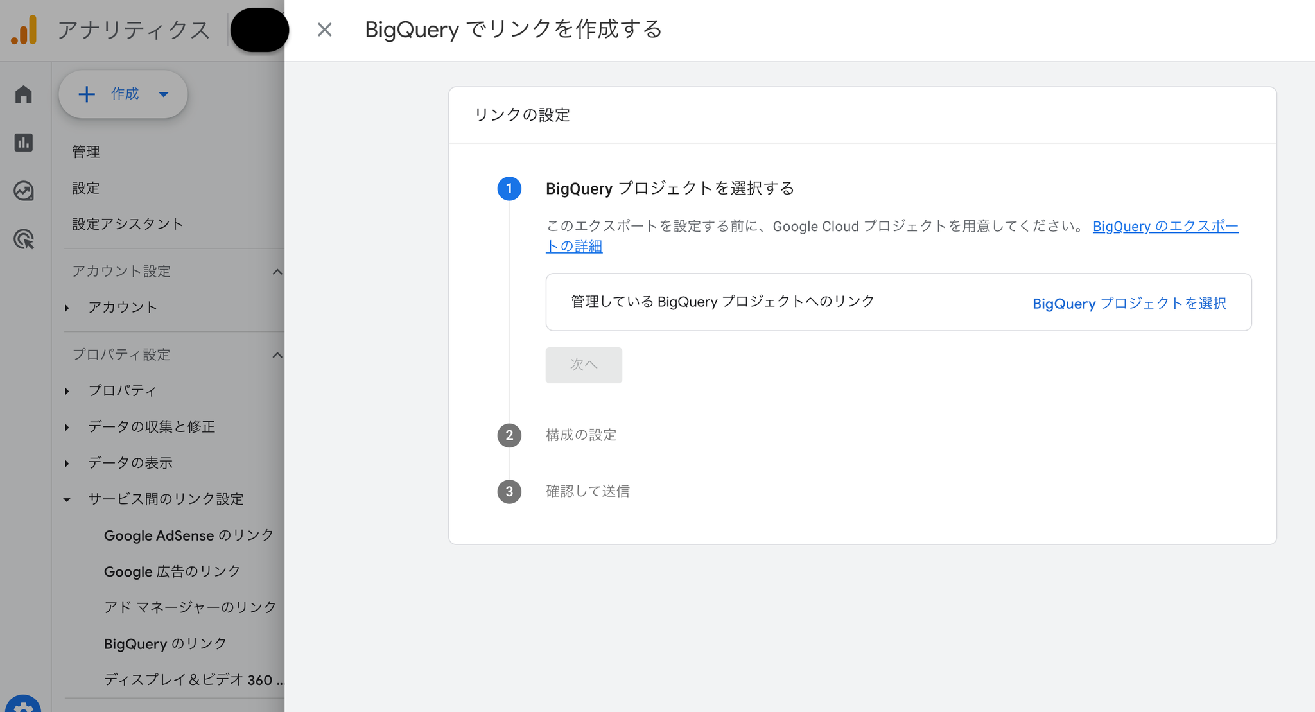Select ディスプレイ＆ビデオ 360 link item
Viewport: 1315px width, 712px height.
pos(194,679)
